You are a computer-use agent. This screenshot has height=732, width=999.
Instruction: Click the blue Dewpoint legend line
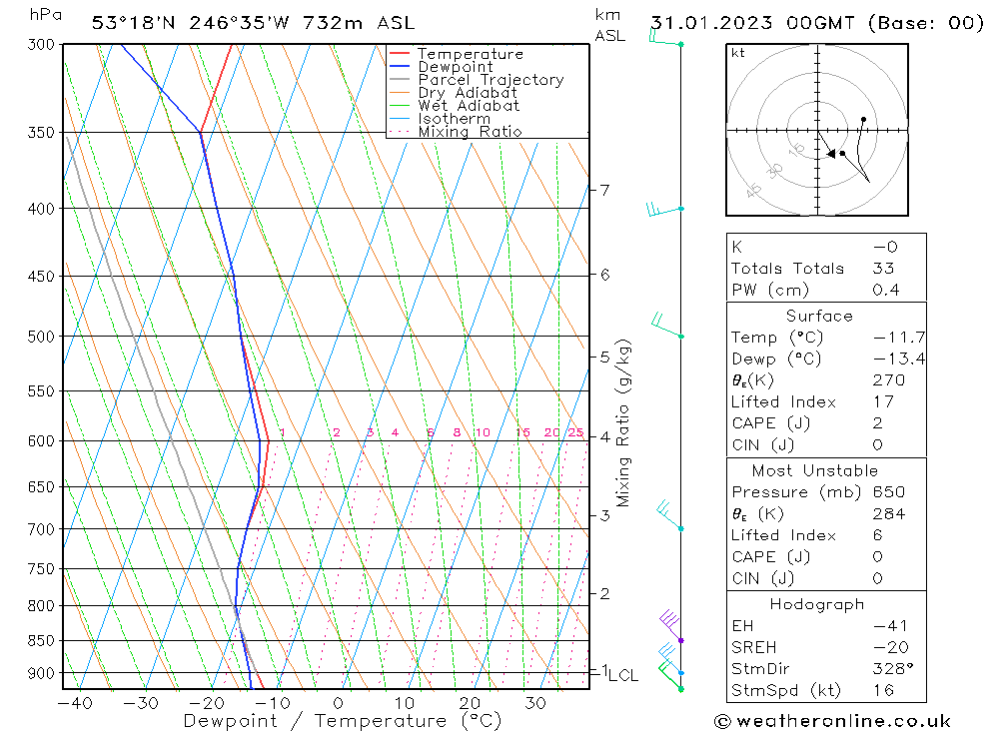click(399, 66)
